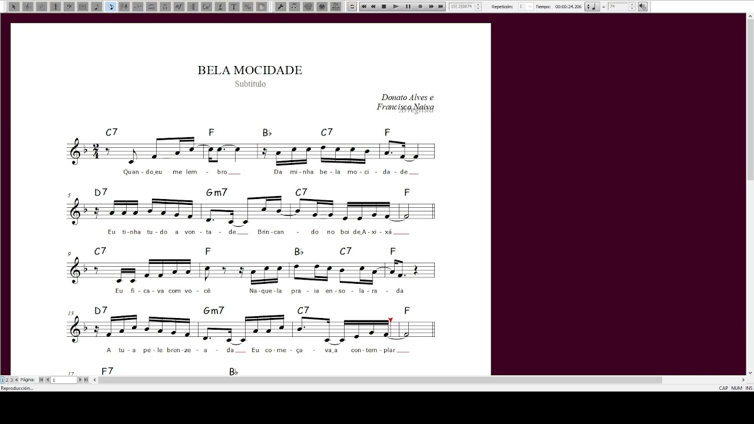
Task: Switch to page 1 tab
Action: pyautogui.click(x=2, y=380)
